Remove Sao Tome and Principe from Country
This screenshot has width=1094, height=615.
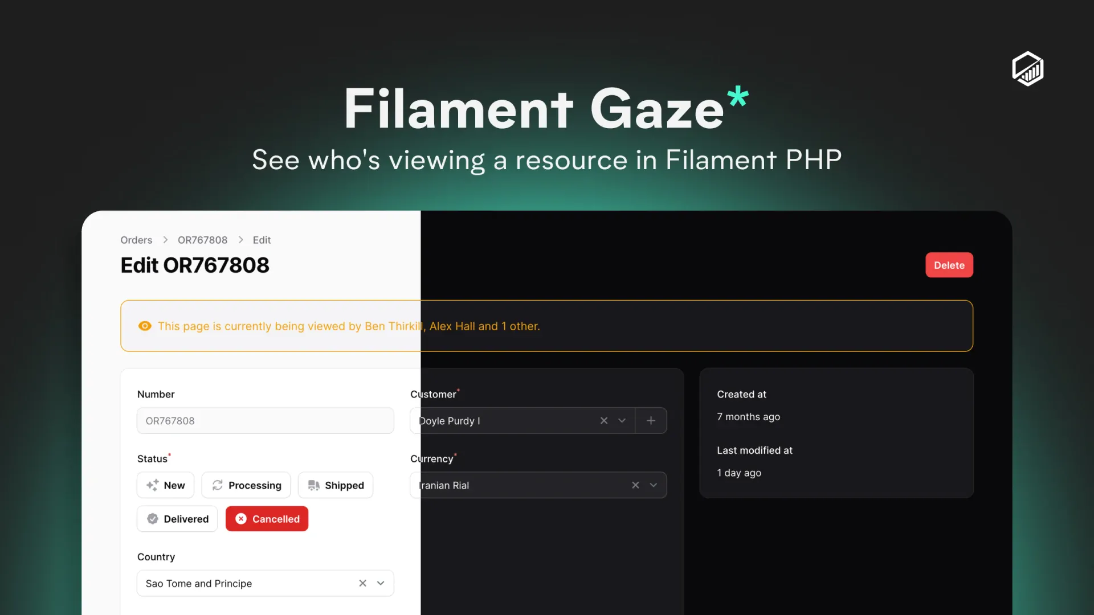[363, 583]
